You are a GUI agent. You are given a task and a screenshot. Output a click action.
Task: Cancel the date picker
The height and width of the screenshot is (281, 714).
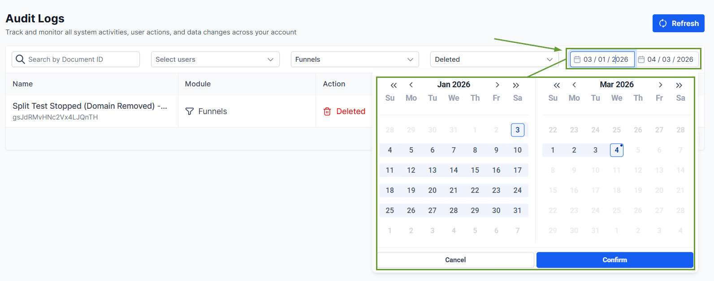pyautogui.click(x=455, y=260)
